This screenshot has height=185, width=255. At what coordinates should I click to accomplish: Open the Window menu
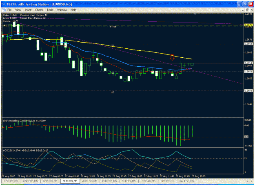tap(62, 10)
